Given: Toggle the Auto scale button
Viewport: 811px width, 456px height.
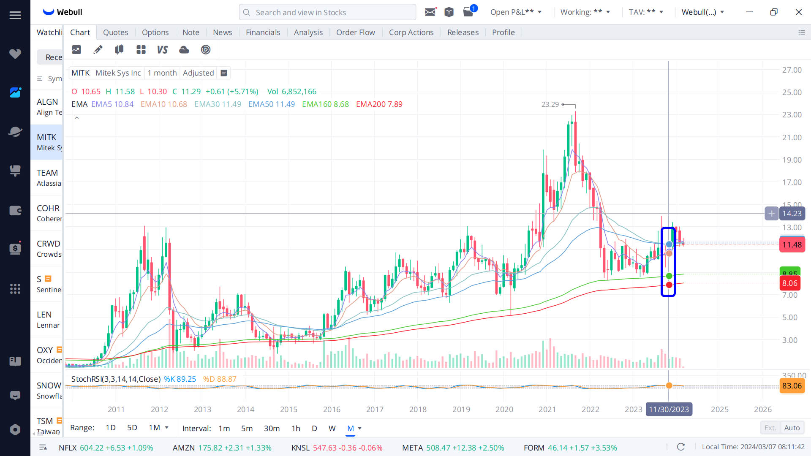Looking at the screenshot, I should pyautogui.click(x=792, y=428).
